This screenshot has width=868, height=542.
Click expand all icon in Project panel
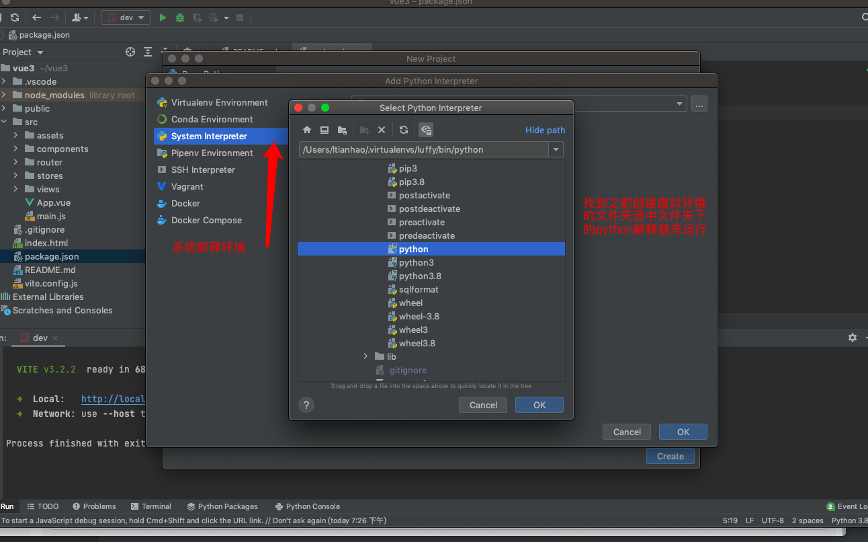(148, 52)
